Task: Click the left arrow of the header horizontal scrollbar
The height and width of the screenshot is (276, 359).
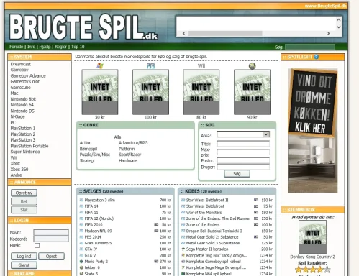Action: tap(184, 33)
